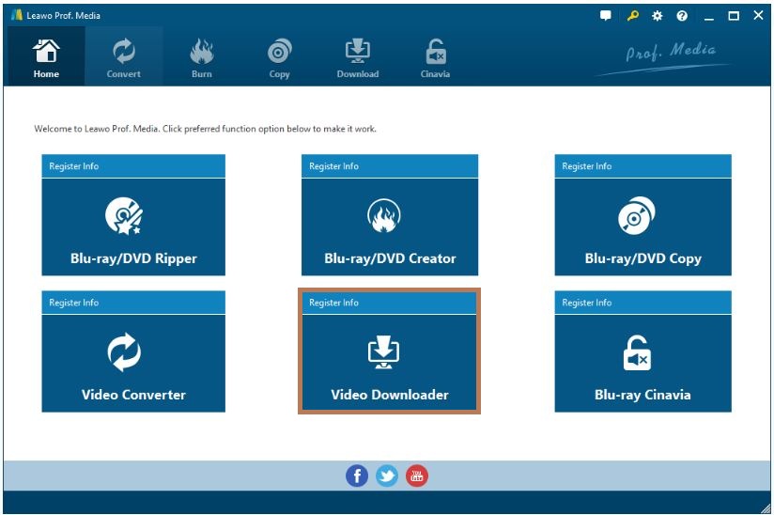
Task: Maximize the Leawo Prof. Media window
Action: 734,16
